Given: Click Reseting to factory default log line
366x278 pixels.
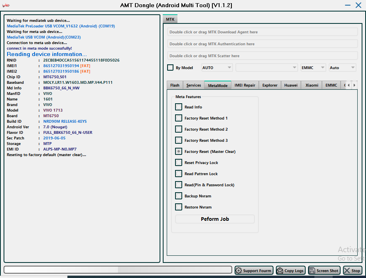Looking at the screenshot, I should (x=46, y=155).
